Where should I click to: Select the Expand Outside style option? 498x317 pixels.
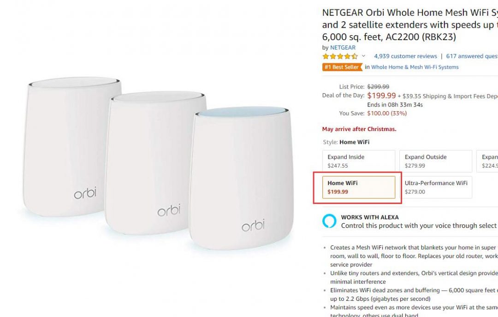(436, 161)
